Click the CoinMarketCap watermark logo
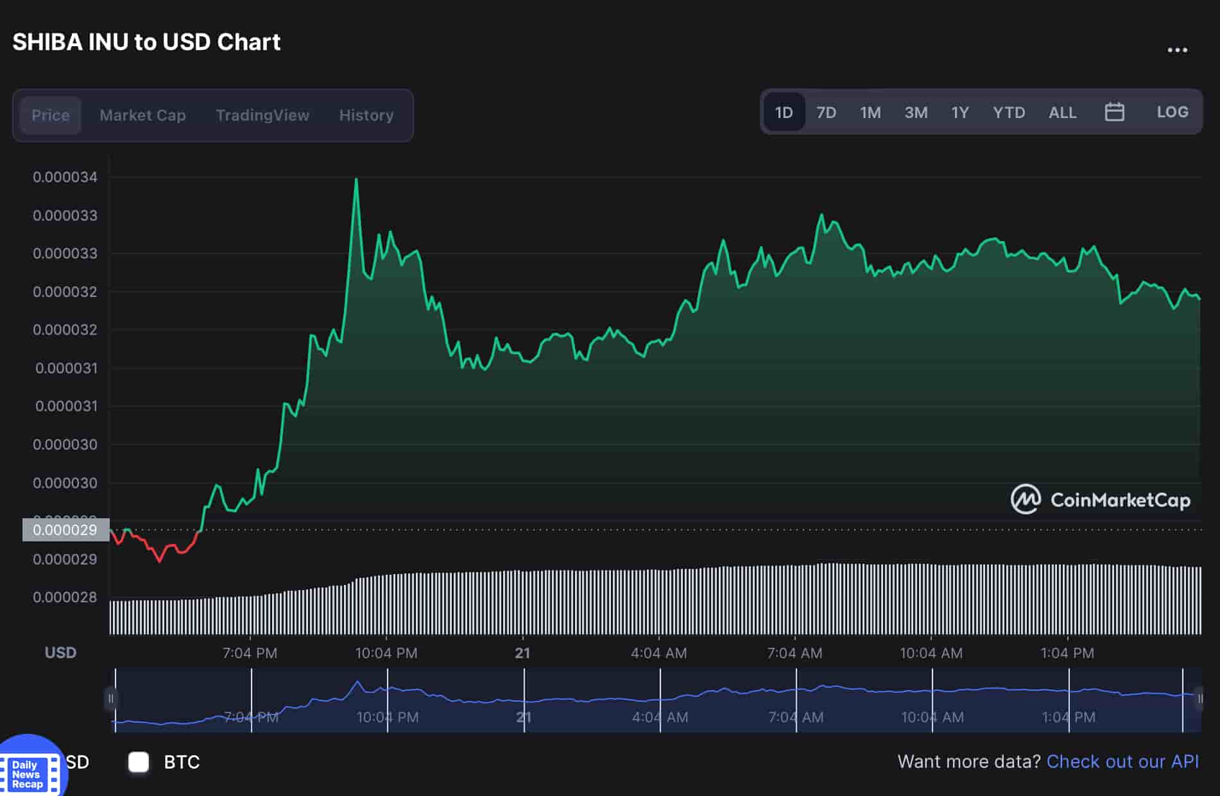 (1100, 500)
